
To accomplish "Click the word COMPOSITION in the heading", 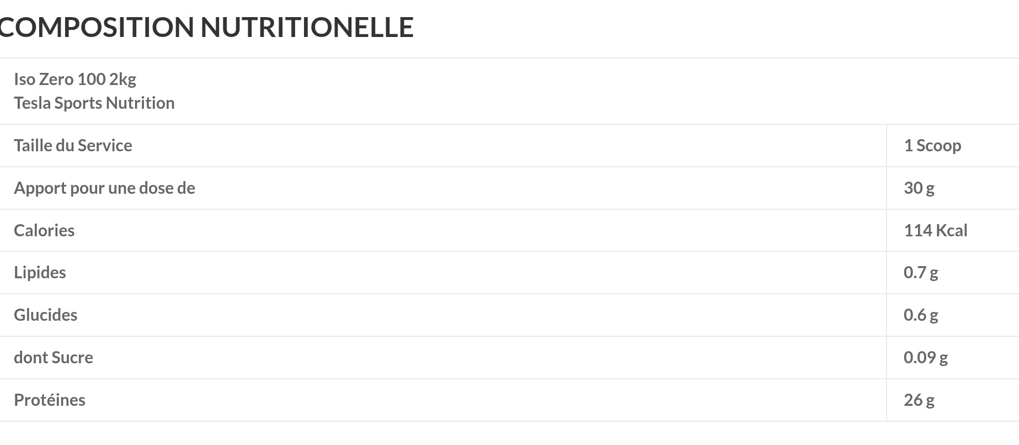I will (97, 28).
